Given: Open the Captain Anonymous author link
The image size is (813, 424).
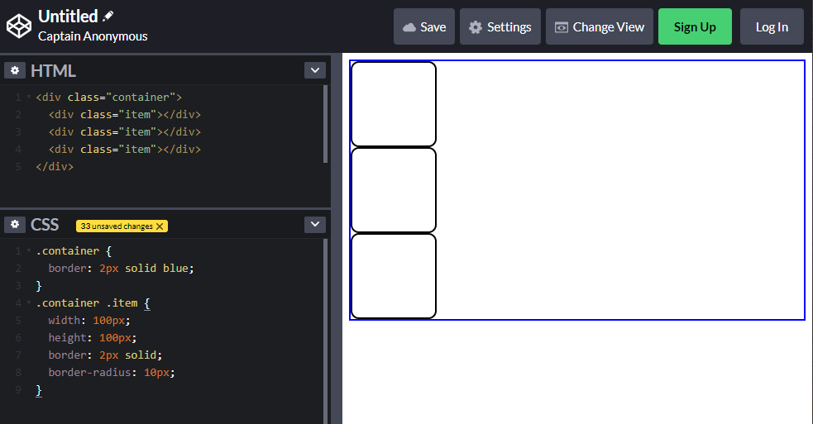Looking at the screenshot, I should (x=93, y=36).
